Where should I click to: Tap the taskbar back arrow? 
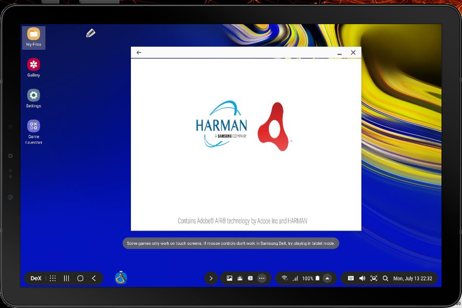coord(94,278)
